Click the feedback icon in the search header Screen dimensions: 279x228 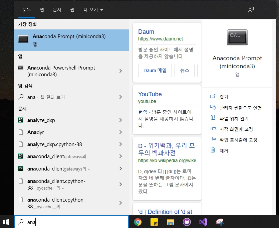tap(251, 10)
